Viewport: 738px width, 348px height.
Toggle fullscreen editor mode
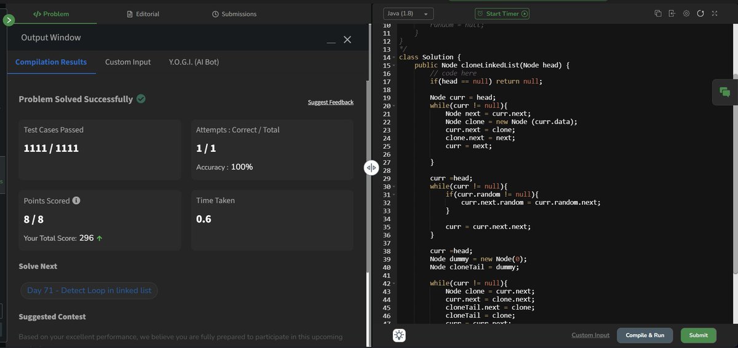tap(715, 14)
